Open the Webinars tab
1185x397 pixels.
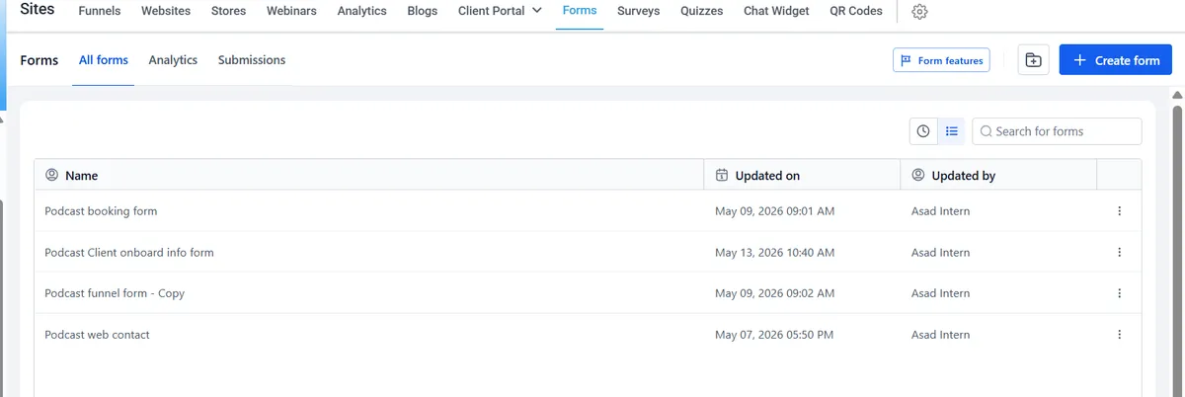tap(291, 11)
